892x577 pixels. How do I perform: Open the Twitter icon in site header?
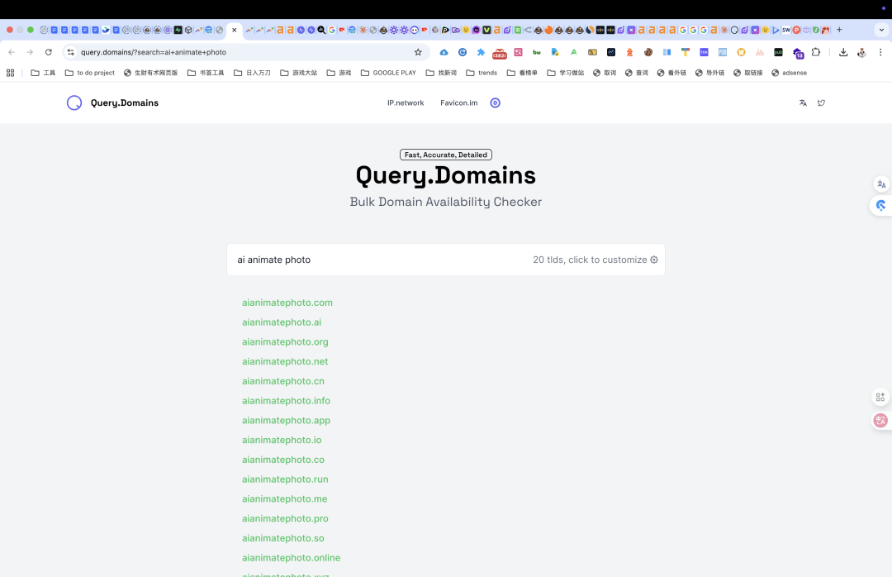[821, 103]
